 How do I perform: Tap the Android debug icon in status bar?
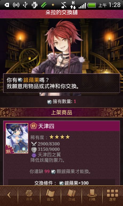tap(34, 5)
